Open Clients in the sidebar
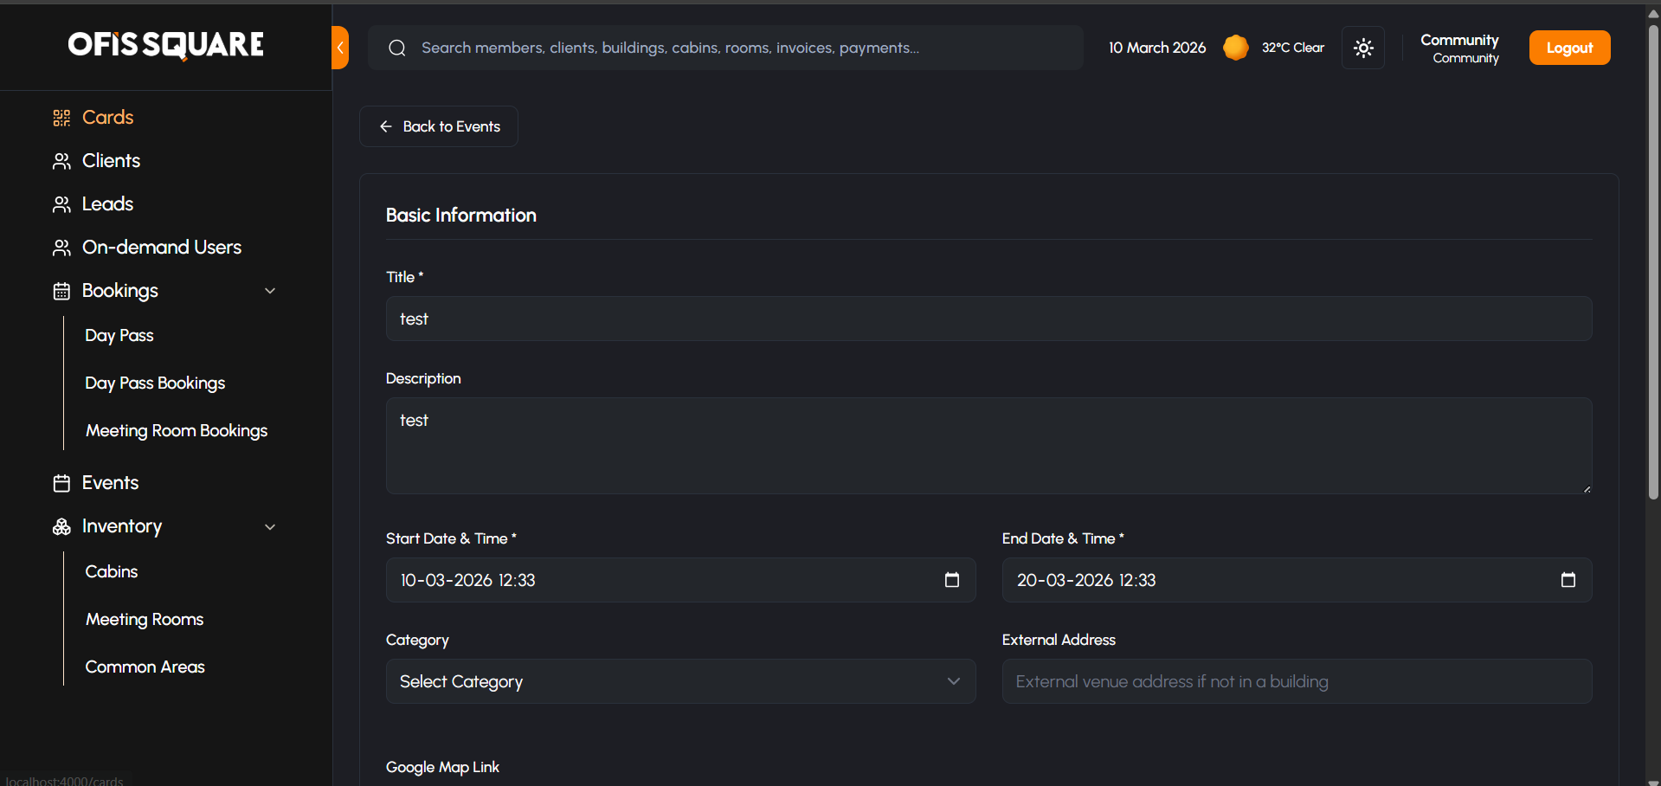This screenshot has height=786, width=1661. click(111, 161)
